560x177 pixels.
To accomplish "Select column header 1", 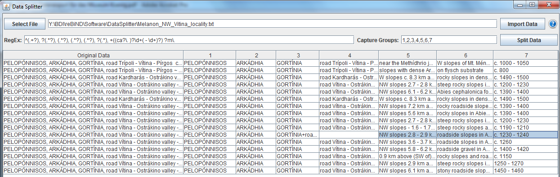I will tap(210, 55).
